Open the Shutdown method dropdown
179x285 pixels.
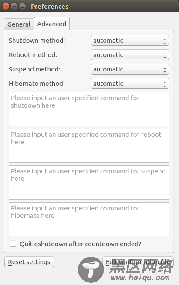(130, 41)
